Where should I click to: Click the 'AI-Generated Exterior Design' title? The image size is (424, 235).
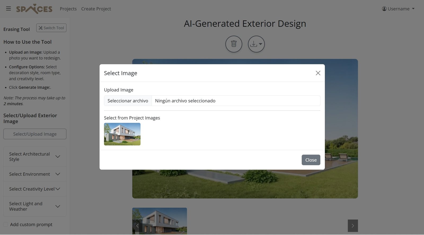pos(245,24)
